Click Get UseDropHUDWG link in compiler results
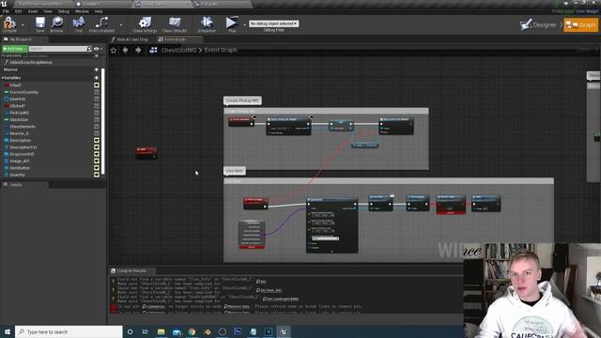The image size is (601, 338). pos(282,299)
